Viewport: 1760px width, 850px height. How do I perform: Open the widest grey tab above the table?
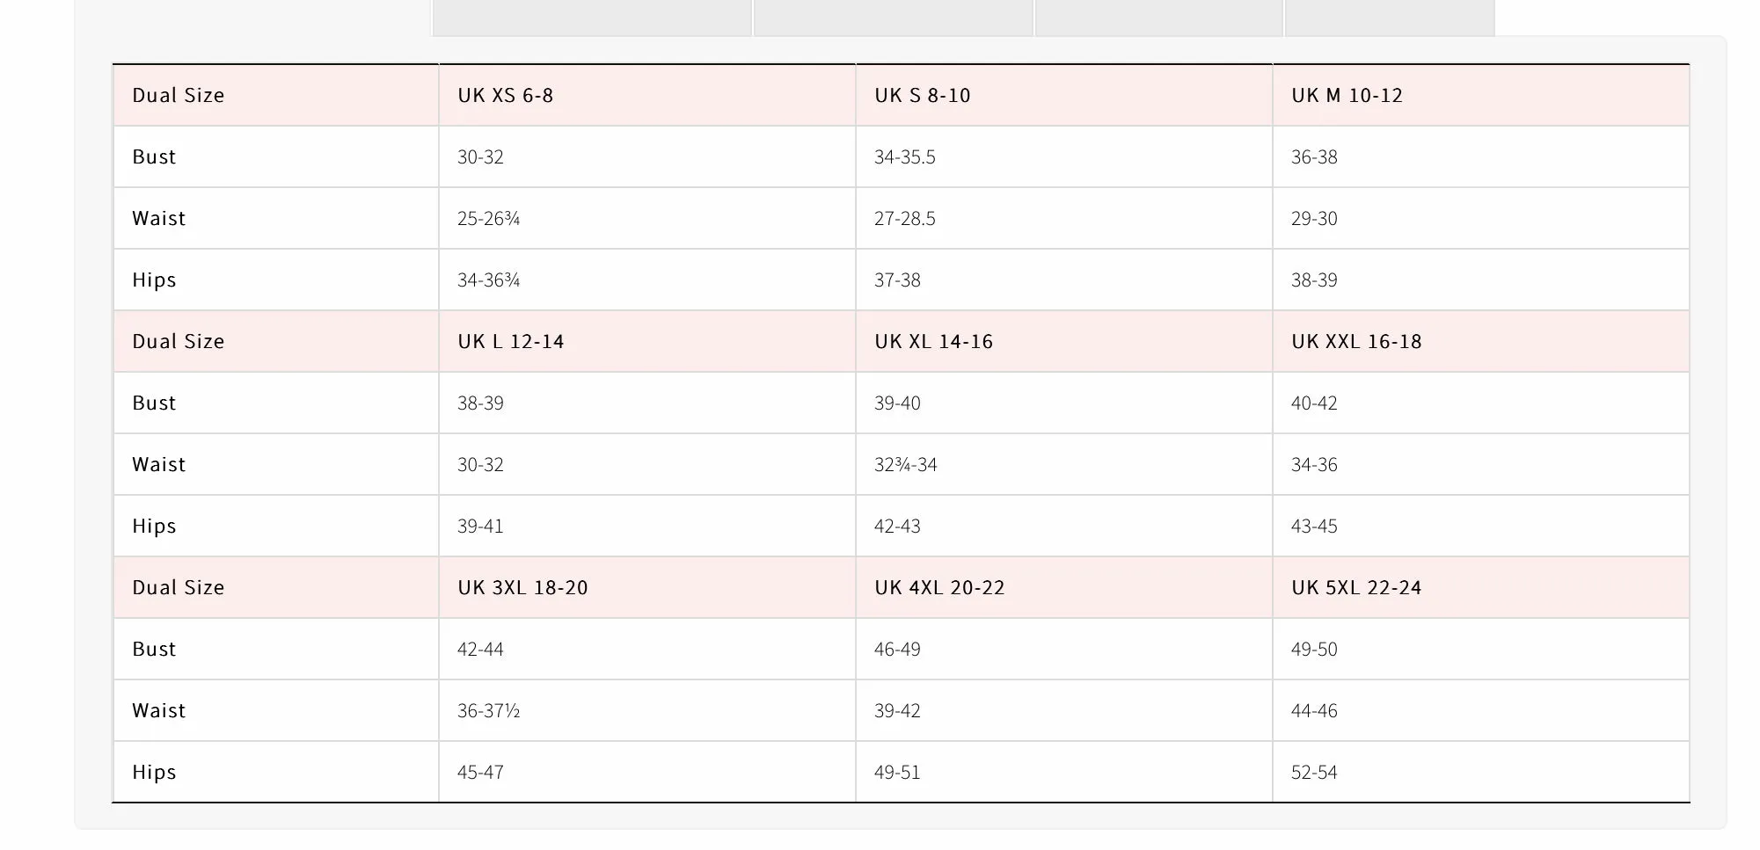pyautogui.click(x=593, y=18)
